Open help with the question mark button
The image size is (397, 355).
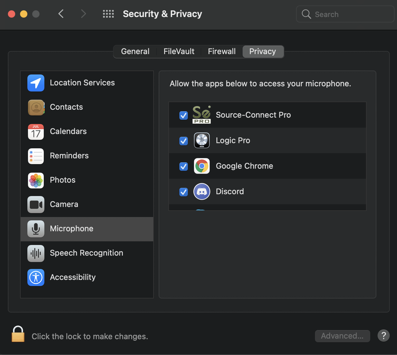coord(383,336)
